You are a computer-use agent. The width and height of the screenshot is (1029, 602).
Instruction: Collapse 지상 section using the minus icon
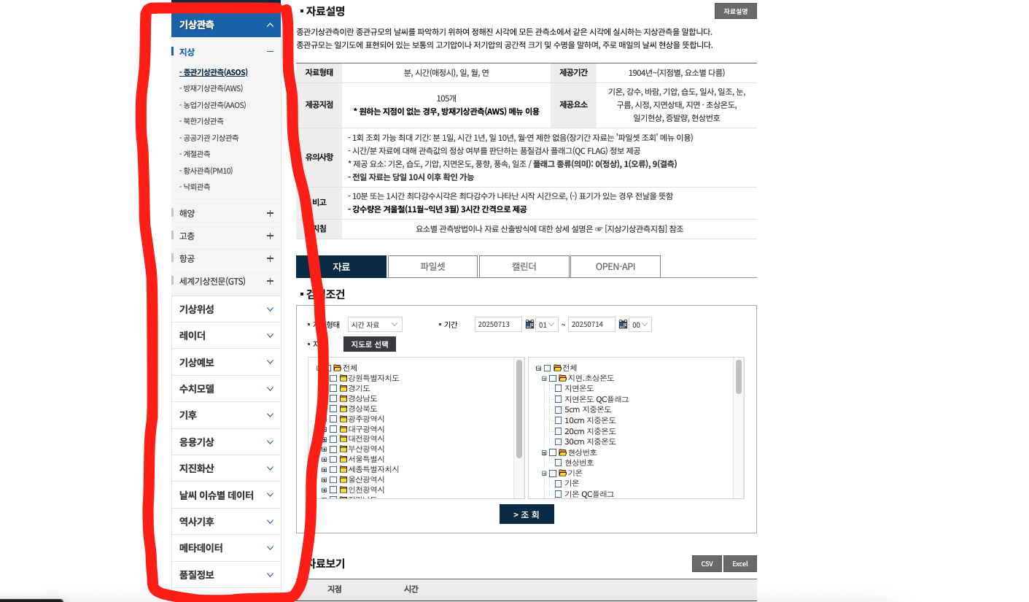(x=270, y=52)
